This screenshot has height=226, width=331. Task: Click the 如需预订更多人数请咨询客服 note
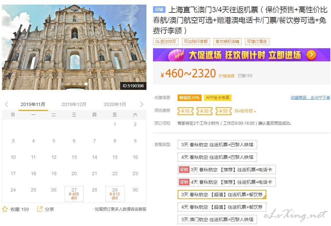[x=120, y=209]
